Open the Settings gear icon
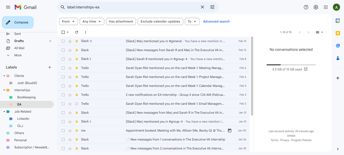344x155 pixels. (x=316, y=7)
